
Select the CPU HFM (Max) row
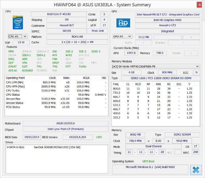coord(56,87)
